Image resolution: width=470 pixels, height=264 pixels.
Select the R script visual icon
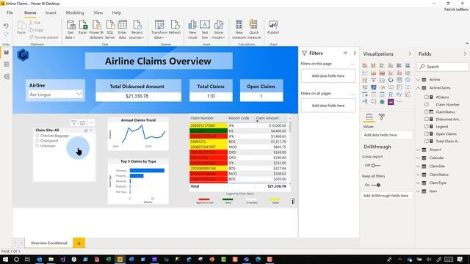(391, 95)
